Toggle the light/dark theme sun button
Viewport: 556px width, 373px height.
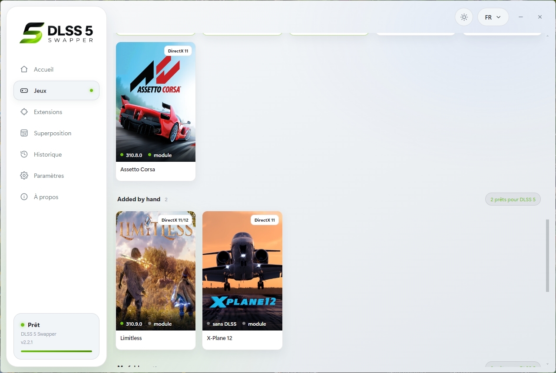click(464, 17)
